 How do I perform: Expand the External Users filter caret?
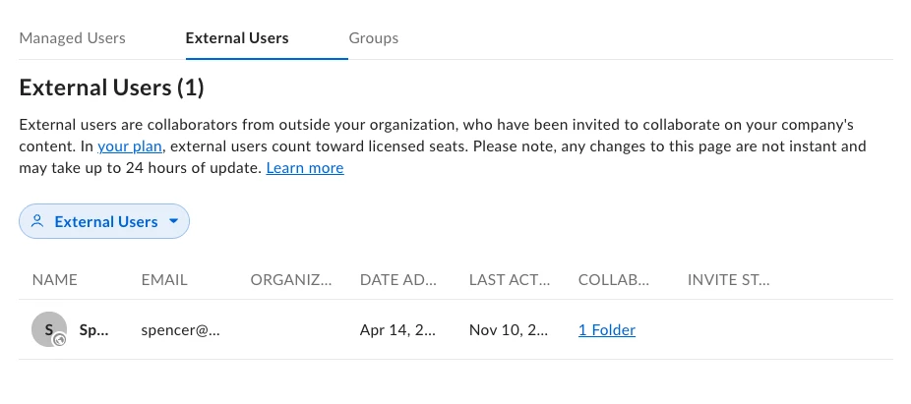click(173, 221)
